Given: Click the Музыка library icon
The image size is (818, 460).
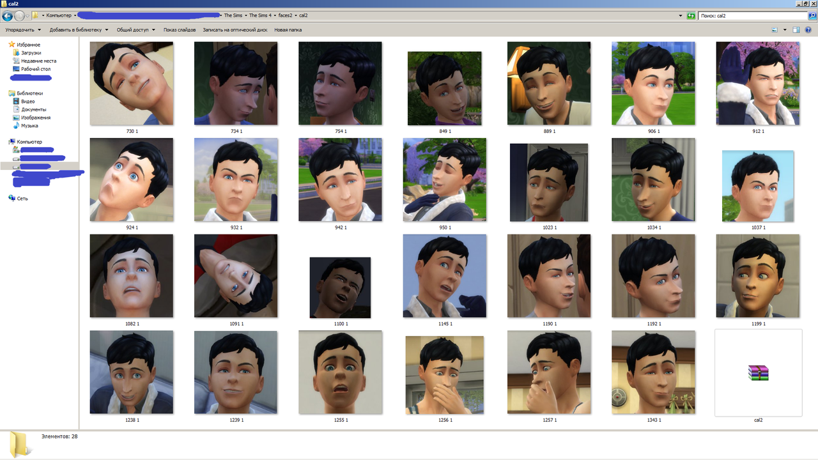Looking at the screenshot, I should click(16, 126).
